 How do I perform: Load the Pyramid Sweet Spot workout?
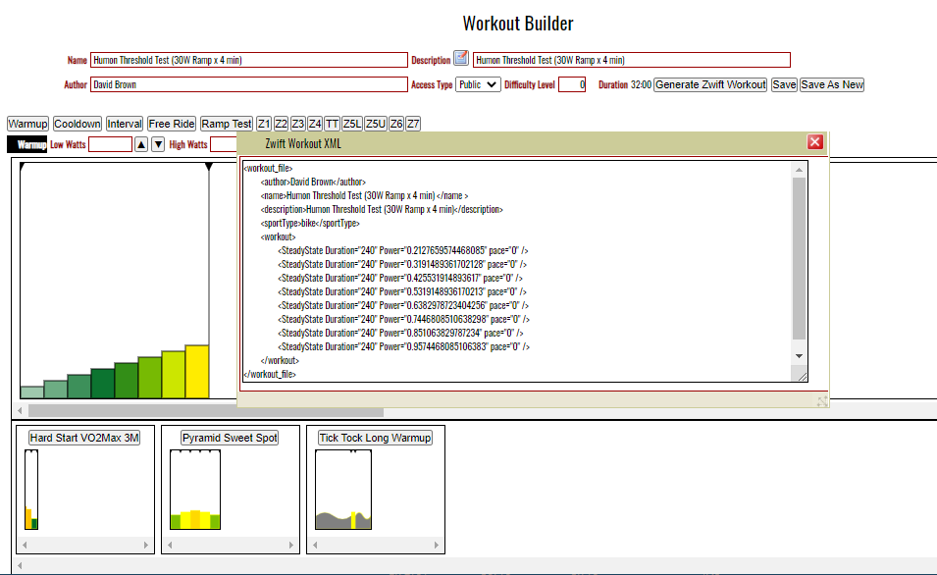click(230, 438)
